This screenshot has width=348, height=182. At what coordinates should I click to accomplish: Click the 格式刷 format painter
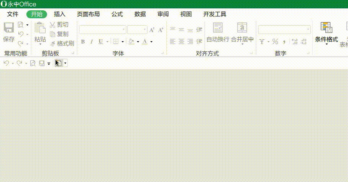click(x=62, y=43)
